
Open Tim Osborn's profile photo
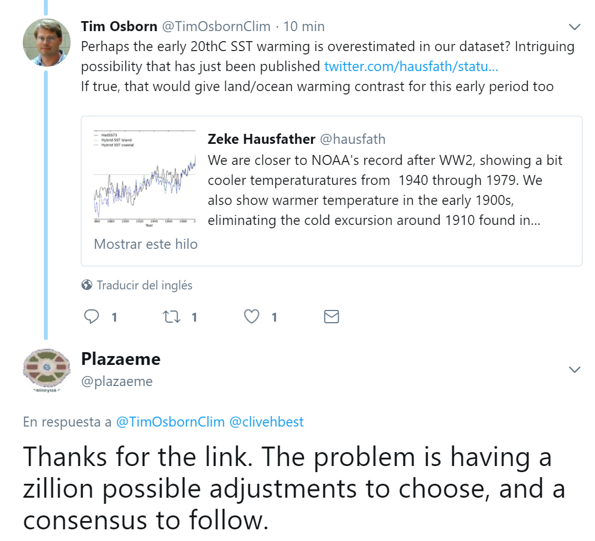[47, 43]
